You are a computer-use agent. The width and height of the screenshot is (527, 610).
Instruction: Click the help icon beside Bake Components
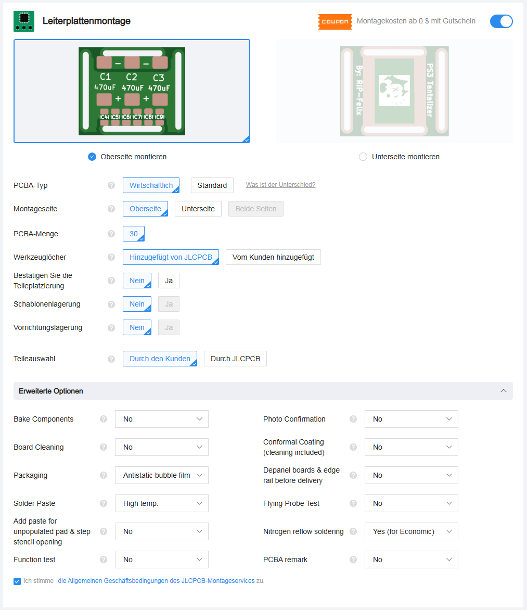coord(104,419)
